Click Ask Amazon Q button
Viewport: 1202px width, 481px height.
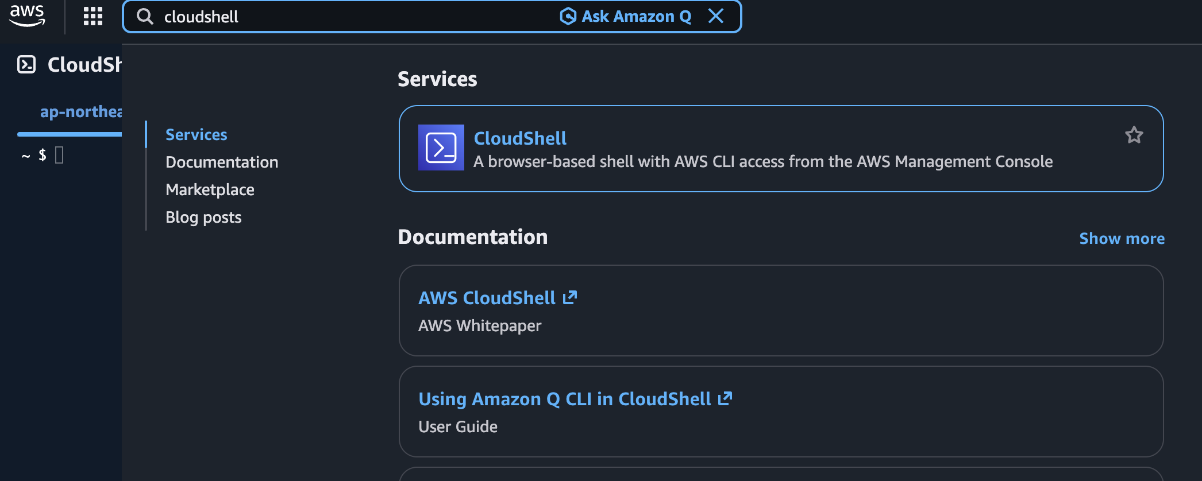(626, 16)
